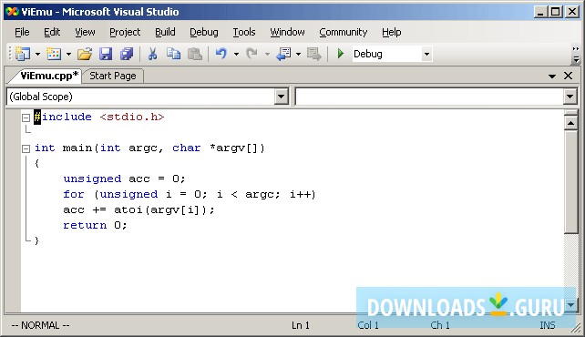The width and height of the screenshot is (585, 337).
Task: Click the Navigate Backward icon
Action: tap(283, 54)
